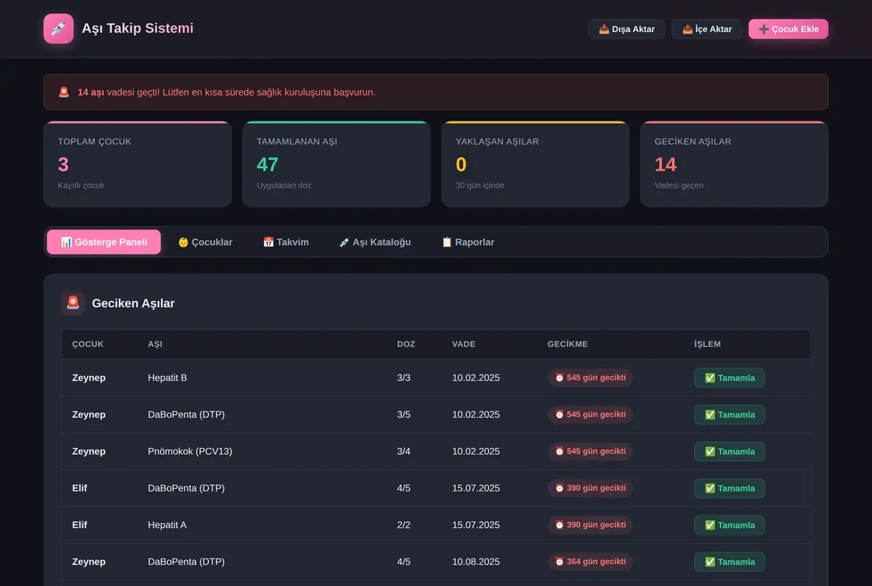This screenshot has height=586, width=872.
Task: Click the "DOZ" column header
Action: (x=406, y=344)
